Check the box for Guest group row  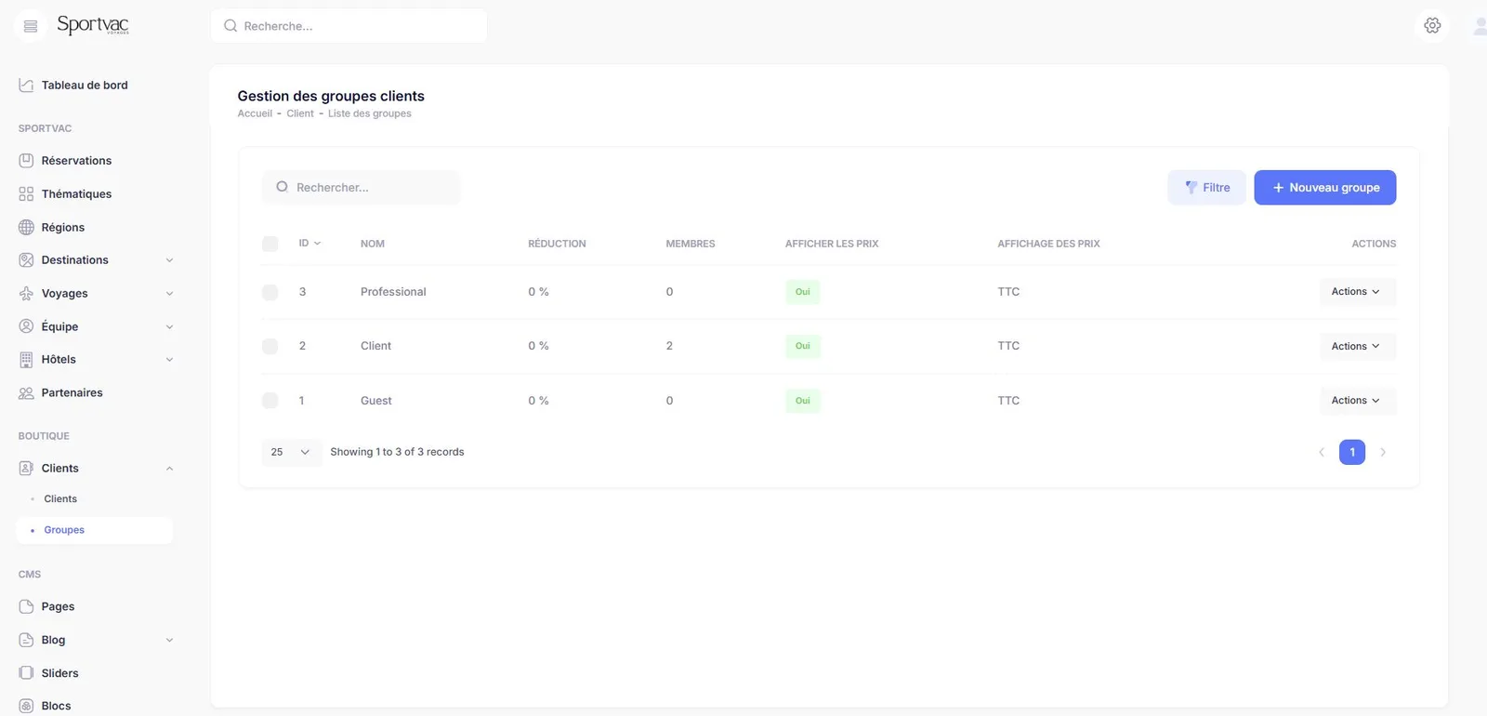pos(270,401)
